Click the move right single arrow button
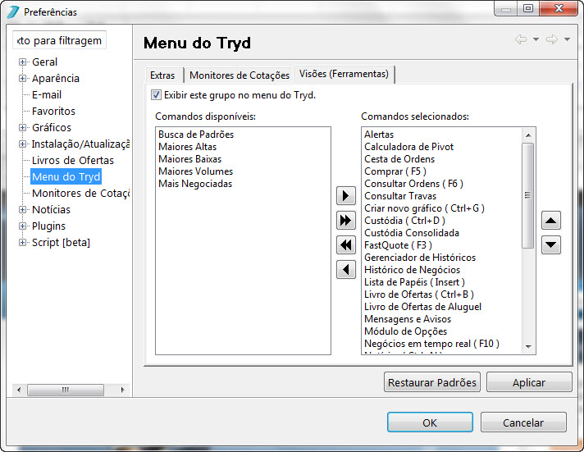 [x=345, y=195]
